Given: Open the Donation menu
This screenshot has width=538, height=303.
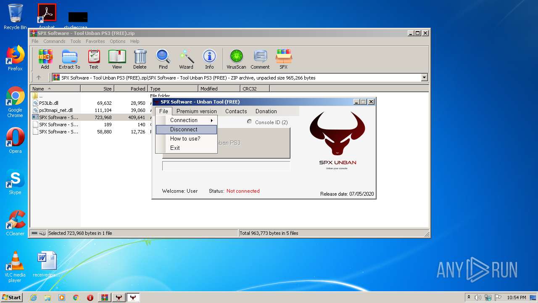Looking at the screenshot, I should (266, 111).
